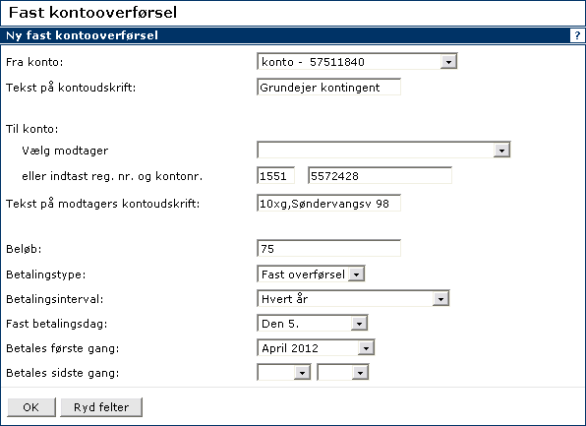Click the Betalingsinterval label
The height and width of the screenshot is (426, 586).
click(54, 299)
